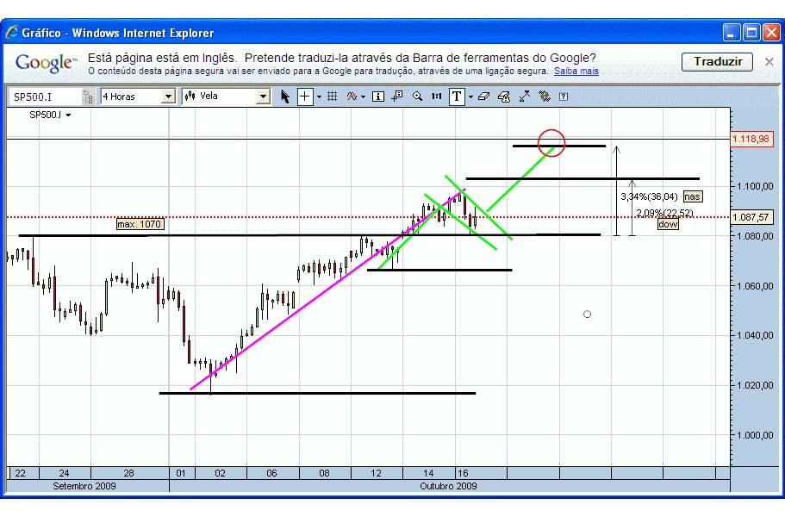The image size is (785, 517).
Task: Maximize the Internet Explorer window
Action: (751, 33)
